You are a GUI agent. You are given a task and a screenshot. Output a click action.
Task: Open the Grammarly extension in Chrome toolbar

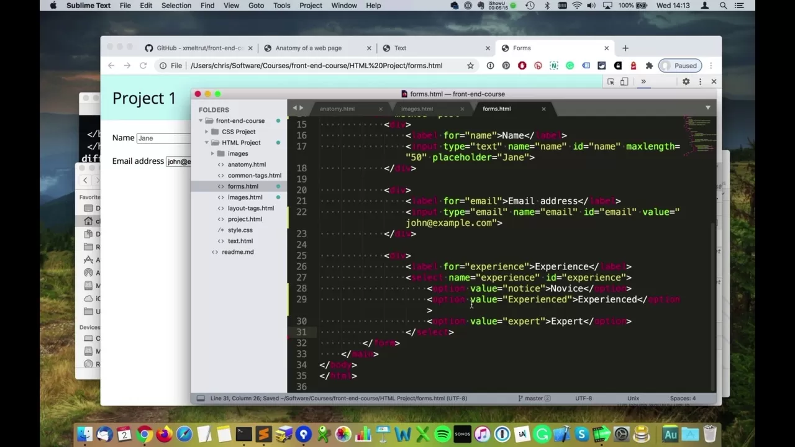click(x=570, y=65)
